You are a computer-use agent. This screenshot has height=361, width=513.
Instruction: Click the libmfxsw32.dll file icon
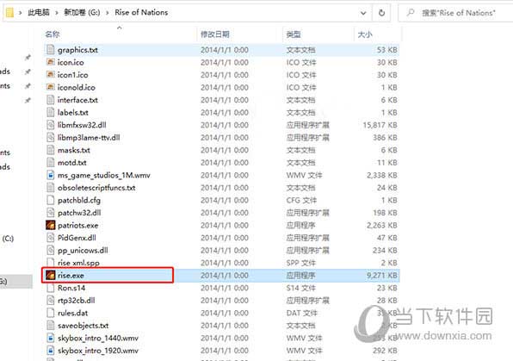pyautogui.click(x=51, y=125)
